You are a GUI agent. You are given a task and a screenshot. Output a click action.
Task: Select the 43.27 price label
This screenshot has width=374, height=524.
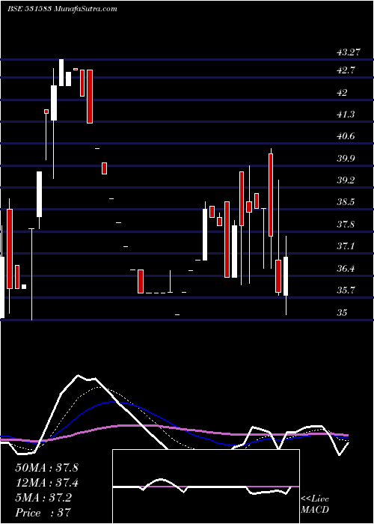pyautogui.click(x=349, y=52)
